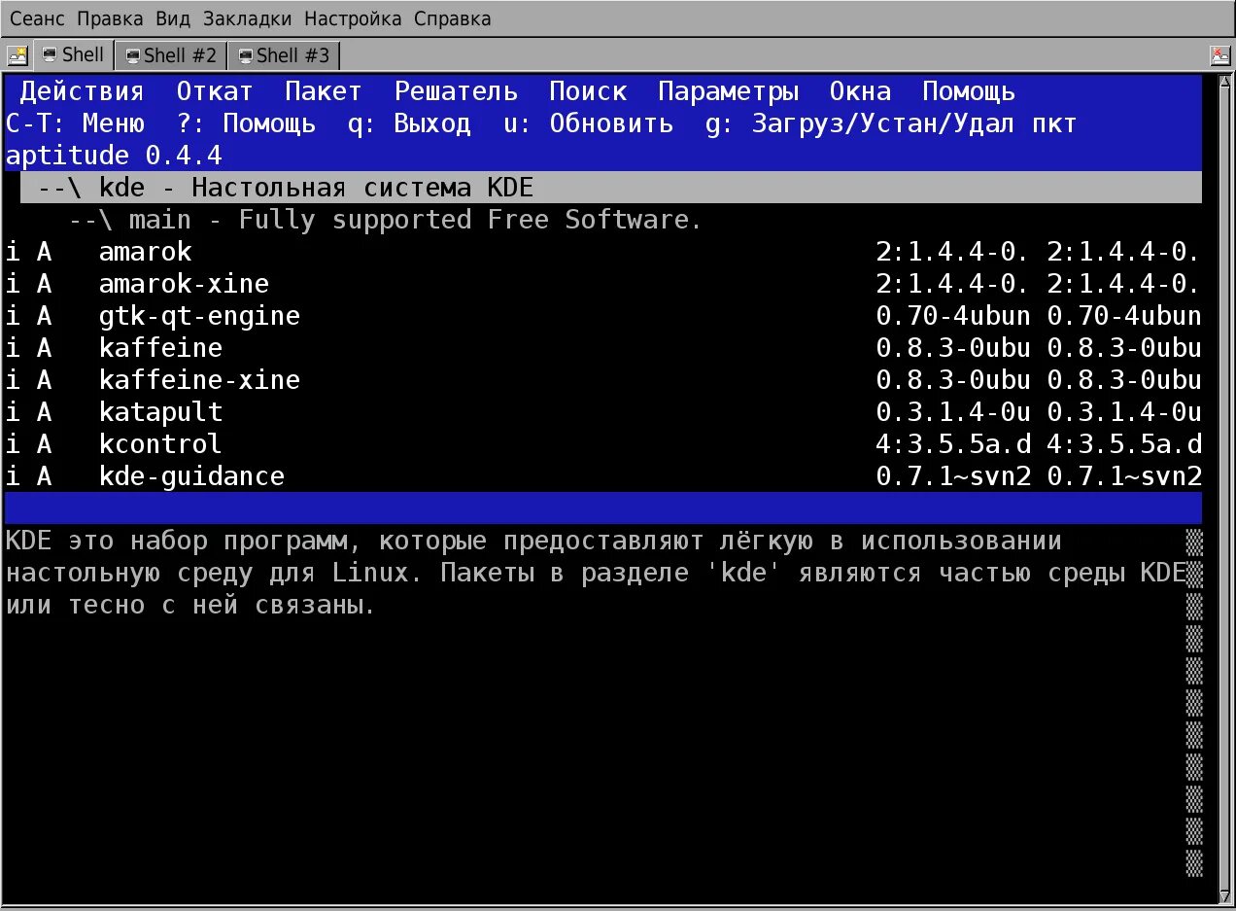Select the amarok package row
Screen dimensions: 1236x911
tap(603, 252)
